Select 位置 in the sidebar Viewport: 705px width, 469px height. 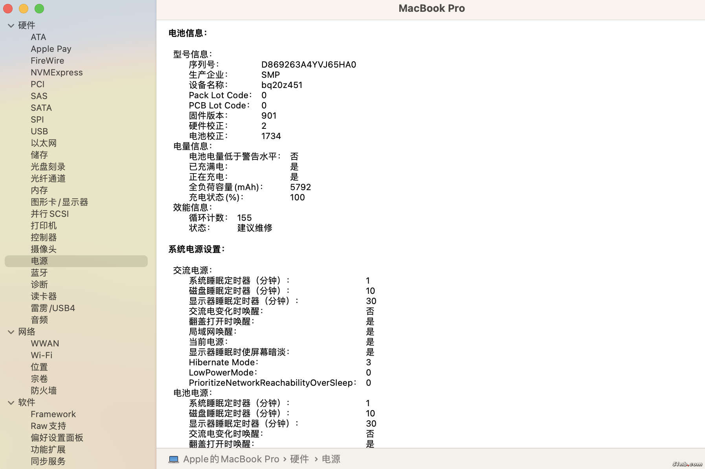39,367
